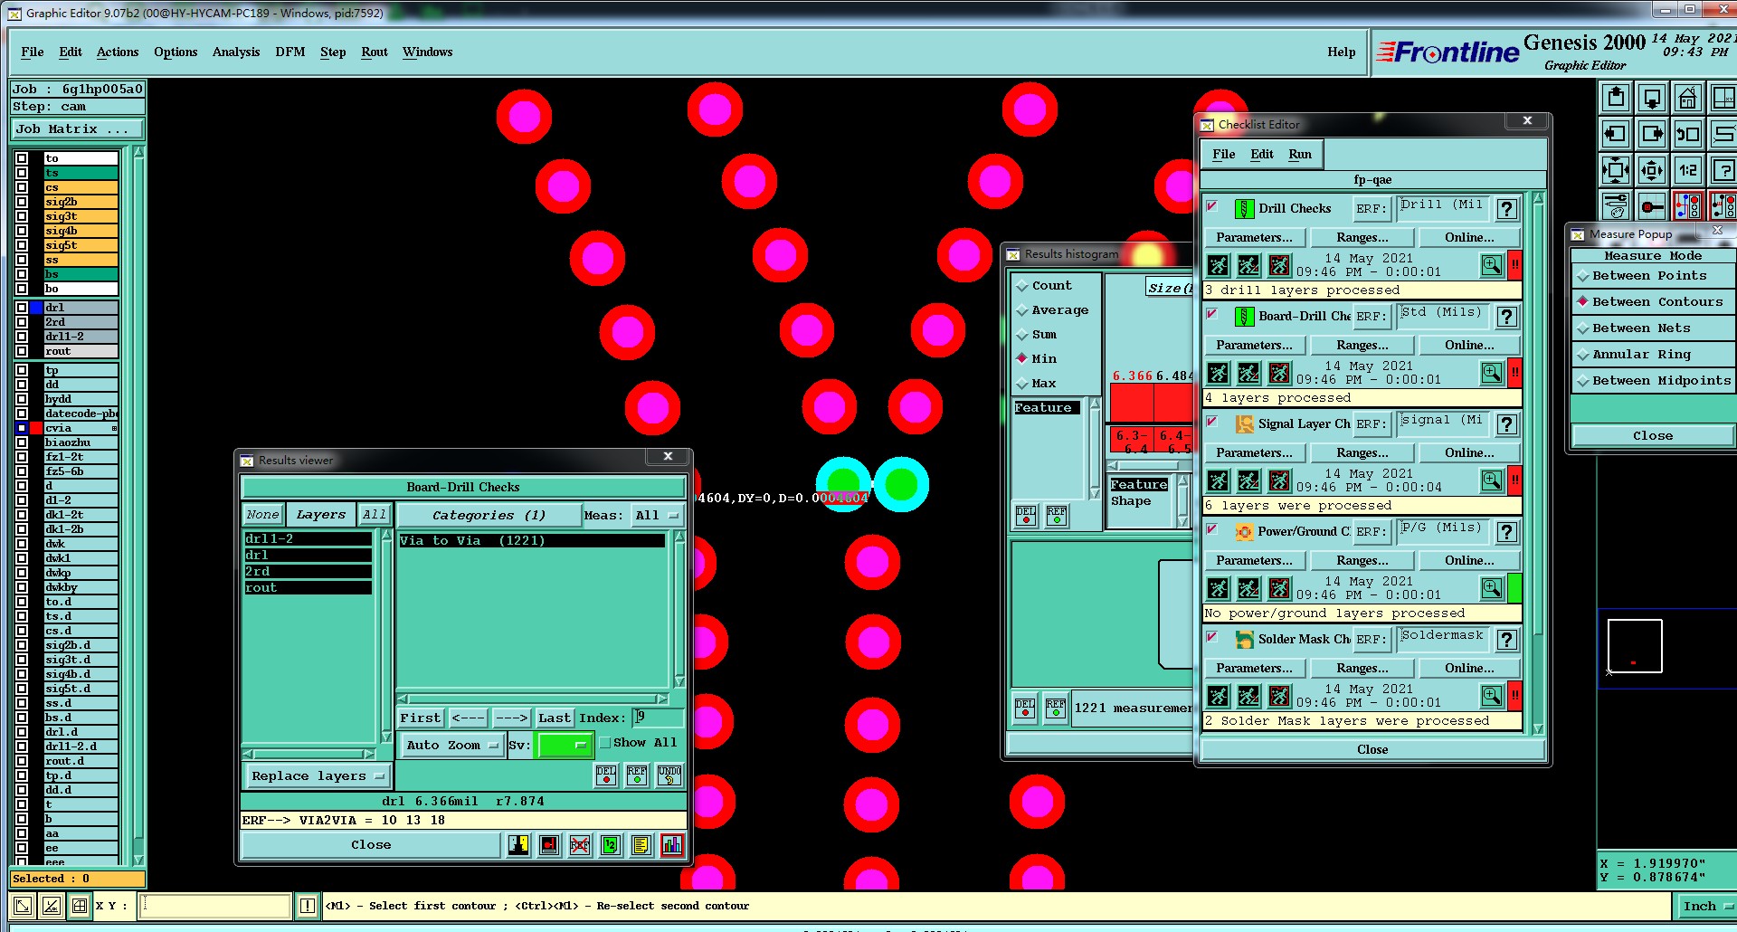
Task: Click the exclamation icon next to XY input
Action: 308,906
